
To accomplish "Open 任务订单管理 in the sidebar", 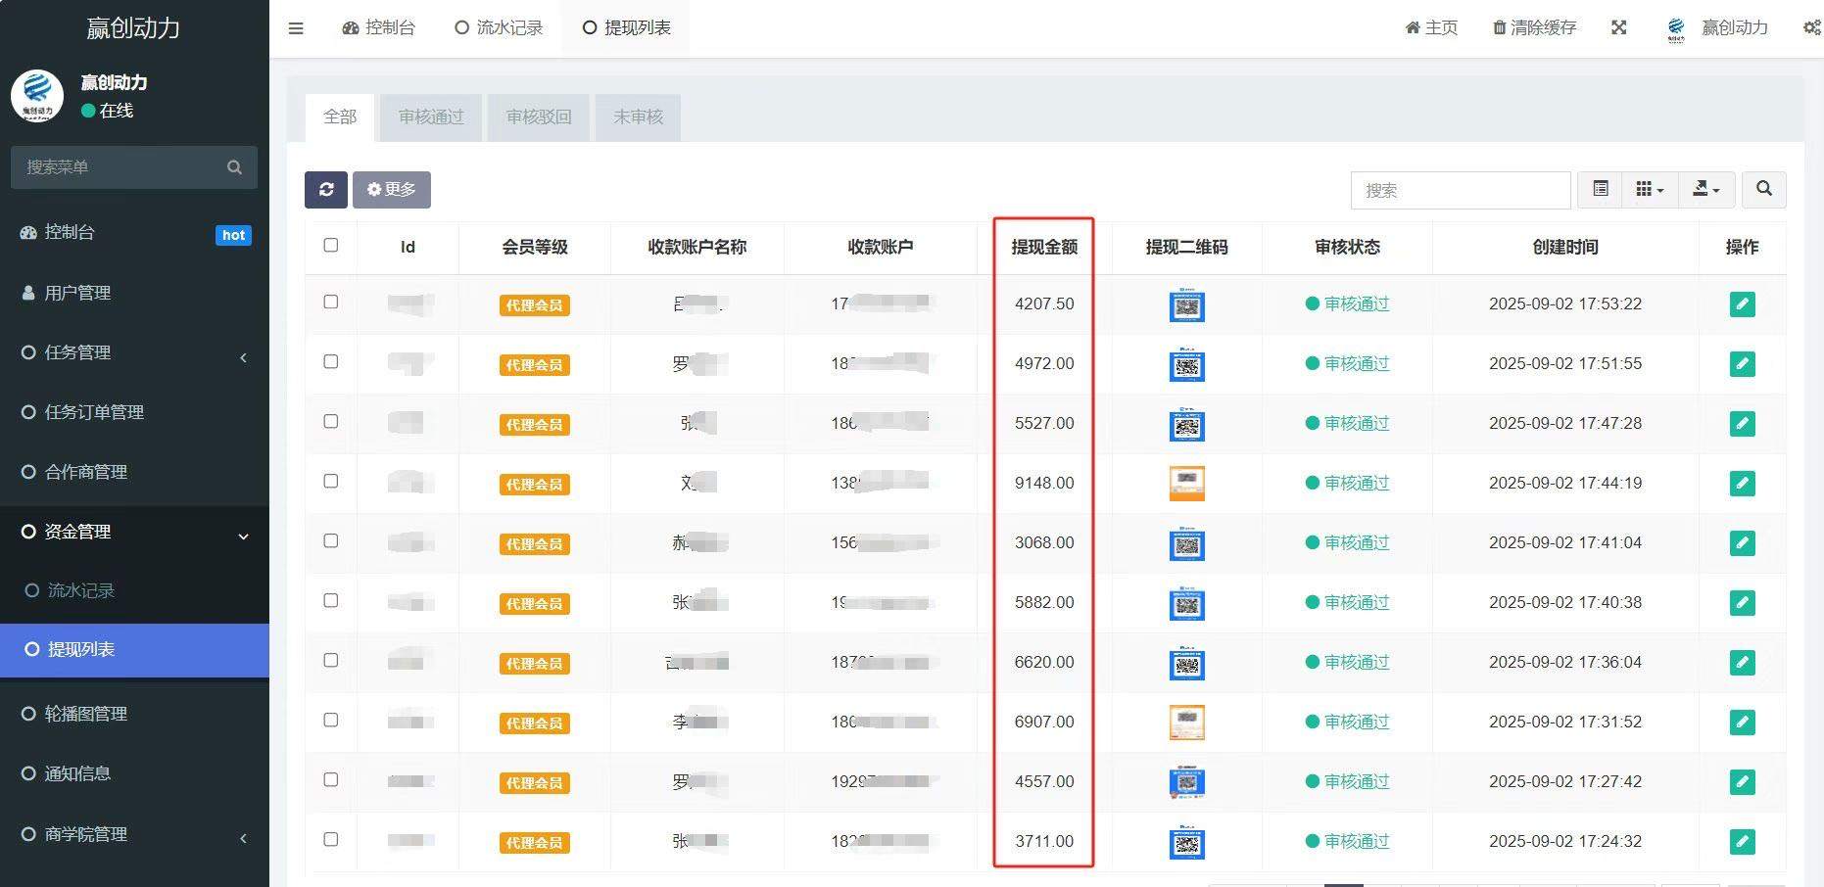I will point(134,412).
